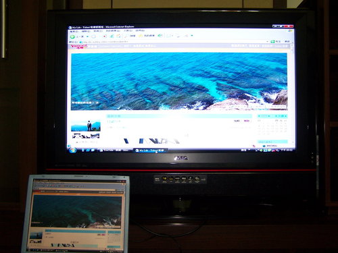Screen dimensions: 338x253
Task: Click the Home icon in the IE toolbar
Action: pos(118,36)
